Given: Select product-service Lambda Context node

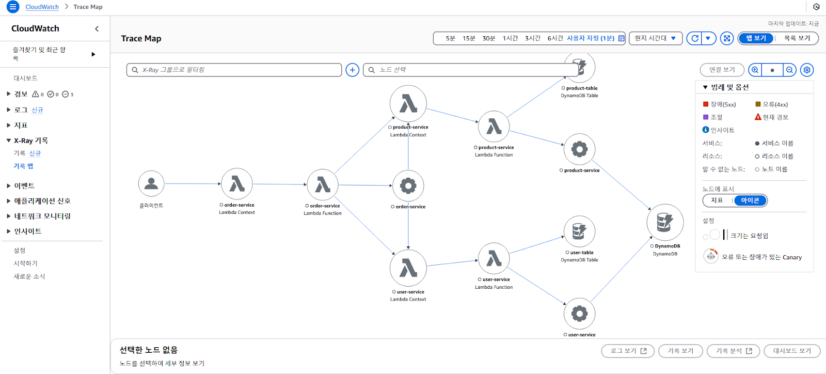Looking at the screenshot, I should point(408,104).
